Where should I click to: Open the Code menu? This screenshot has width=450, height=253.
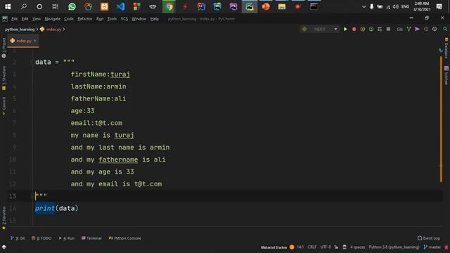pos(69,19)
